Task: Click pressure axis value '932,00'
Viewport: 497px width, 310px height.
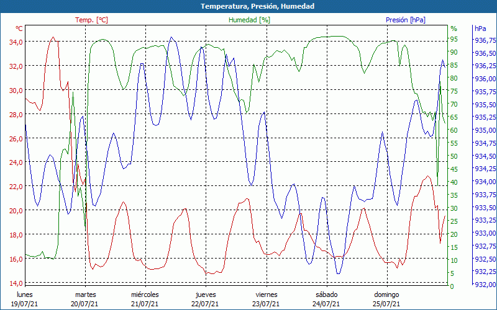Action: (x=485, y=285)
